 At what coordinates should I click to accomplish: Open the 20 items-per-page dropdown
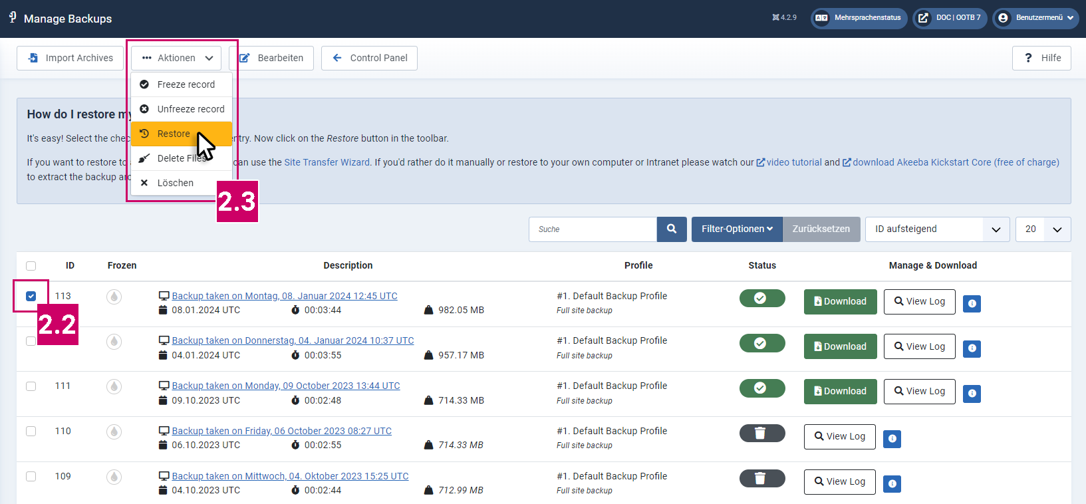(x=1043, y=229)
